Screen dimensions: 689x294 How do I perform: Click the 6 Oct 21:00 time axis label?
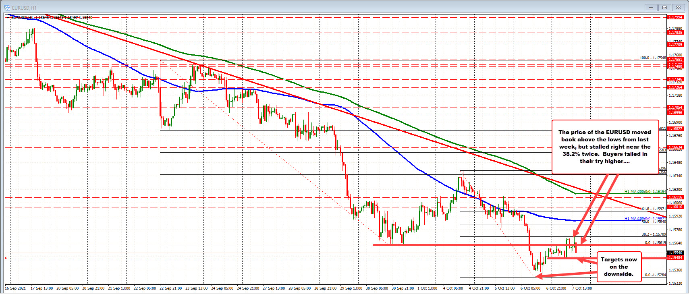click(x=556, y=288)
